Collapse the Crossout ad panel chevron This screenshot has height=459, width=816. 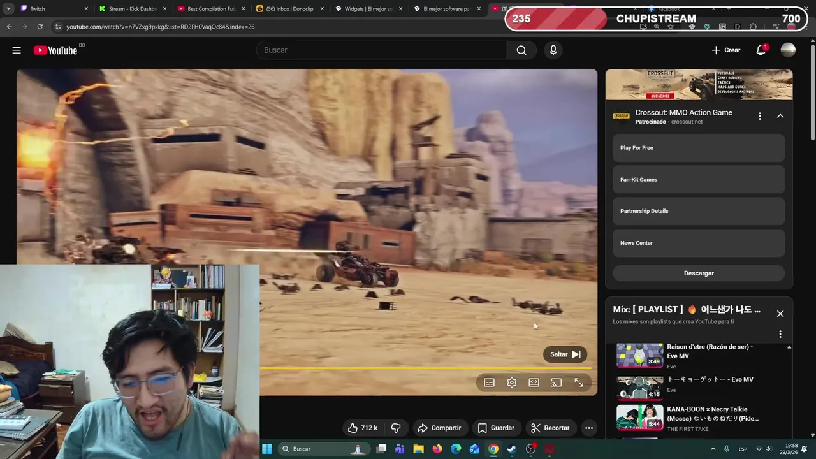tap(780, 116)
